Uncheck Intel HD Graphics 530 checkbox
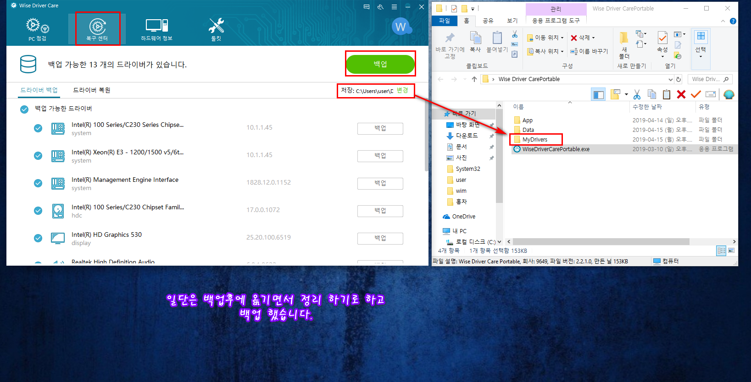751x382 pixels. pyautogui.click(x=38, y=238)
